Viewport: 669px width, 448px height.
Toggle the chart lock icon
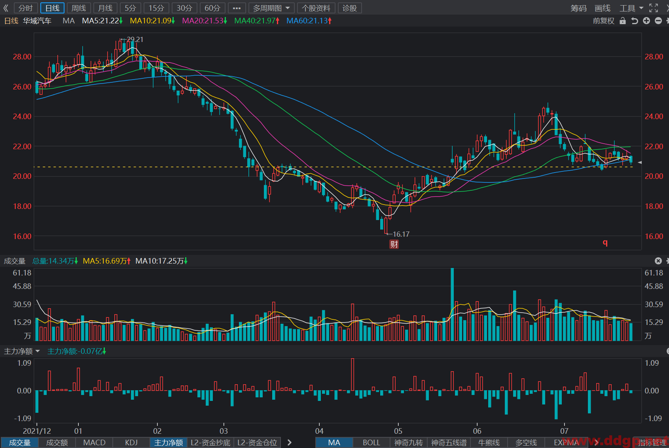click(623, 21)
